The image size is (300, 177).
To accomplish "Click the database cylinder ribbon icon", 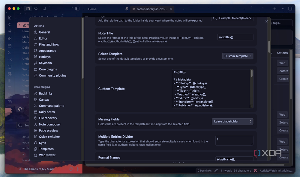I will [x=10, y=67].
